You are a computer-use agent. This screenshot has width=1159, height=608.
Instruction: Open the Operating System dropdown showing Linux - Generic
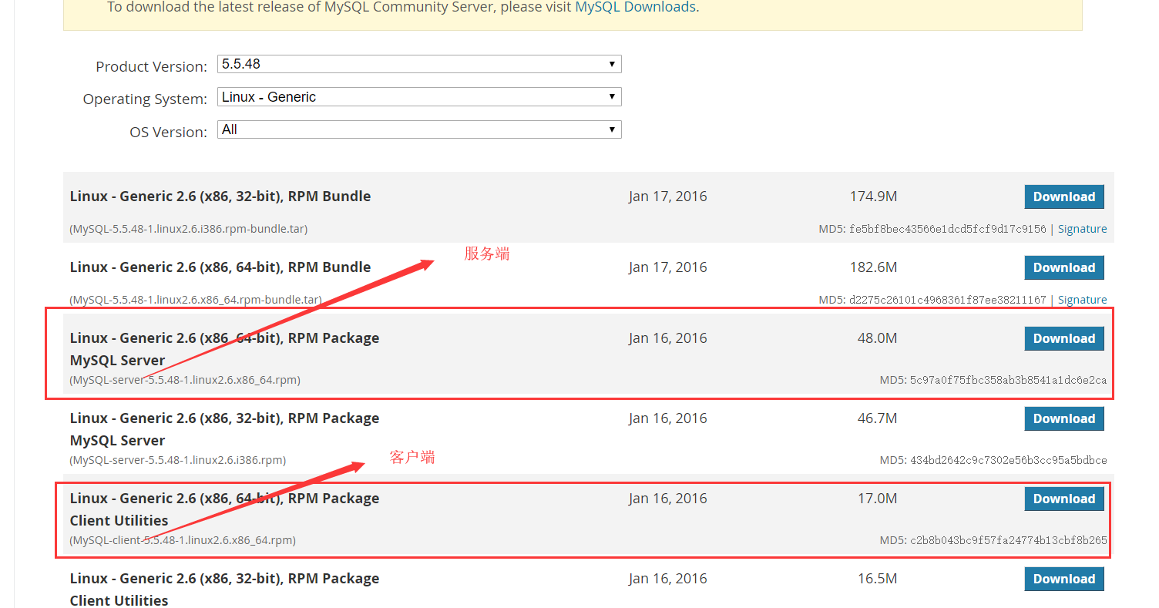click(419, 97)
